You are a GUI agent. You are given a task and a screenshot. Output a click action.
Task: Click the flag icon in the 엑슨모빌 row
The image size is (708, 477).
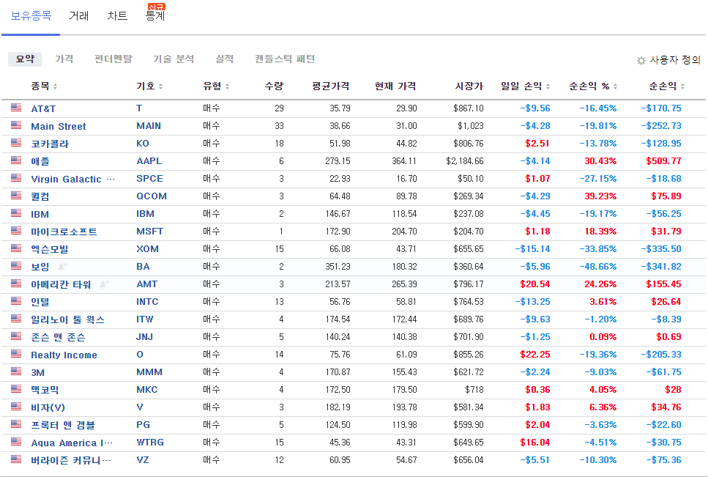(16, 248)
